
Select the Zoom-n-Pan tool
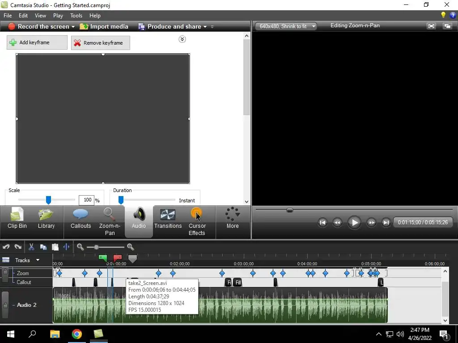point(110,222)
